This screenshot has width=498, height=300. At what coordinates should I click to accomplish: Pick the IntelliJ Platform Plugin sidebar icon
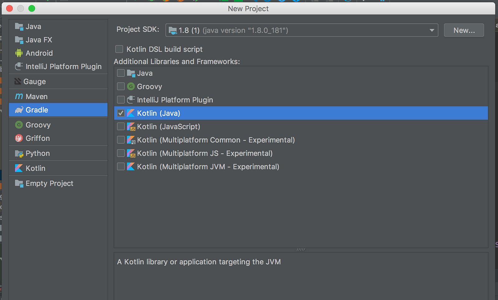(x=19, y=66)
